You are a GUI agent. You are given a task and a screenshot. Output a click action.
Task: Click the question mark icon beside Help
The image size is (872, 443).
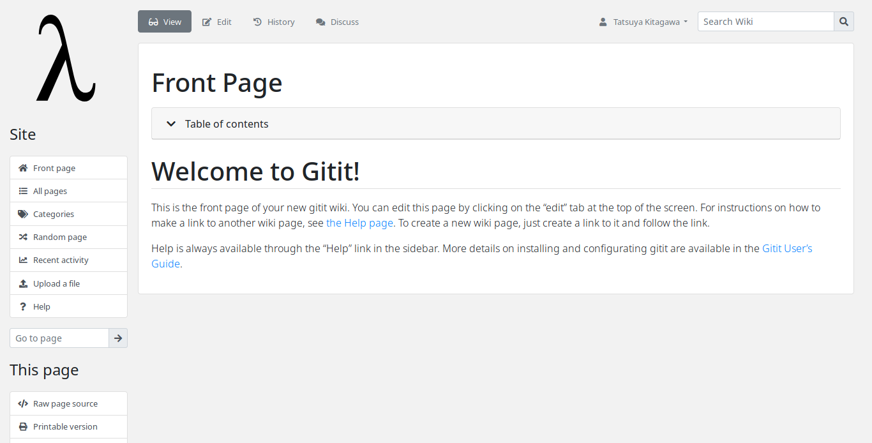pos(23,306)
